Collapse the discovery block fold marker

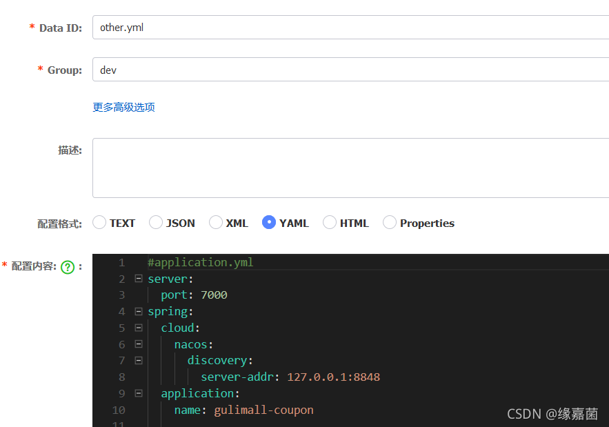[x=138, y=361]
